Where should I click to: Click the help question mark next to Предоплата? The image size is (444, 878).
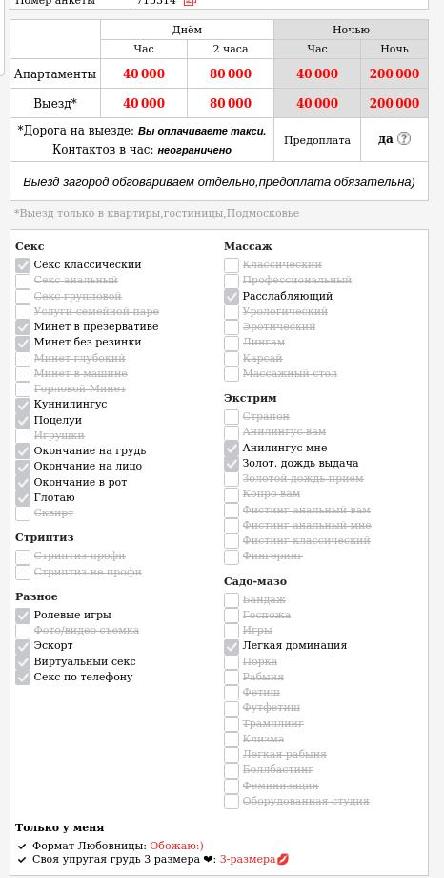(403, 139)
